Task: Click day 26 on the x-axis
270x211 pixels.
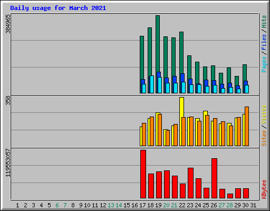Action: [214, 205]
